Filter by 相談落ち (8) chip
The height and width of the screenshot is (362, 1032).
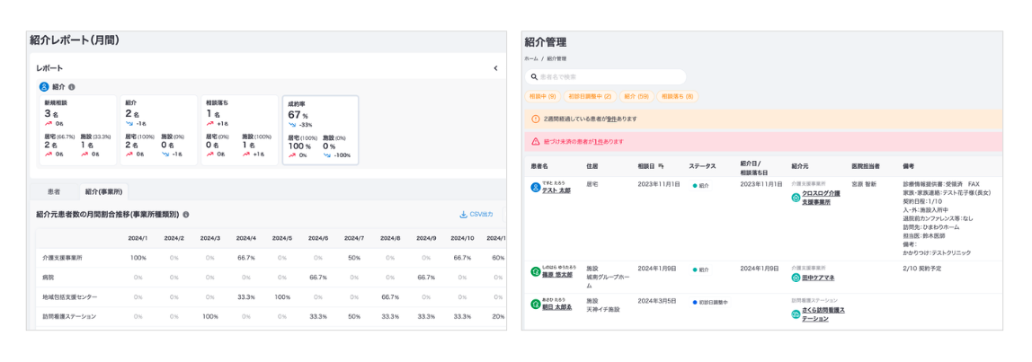[677, 96]
